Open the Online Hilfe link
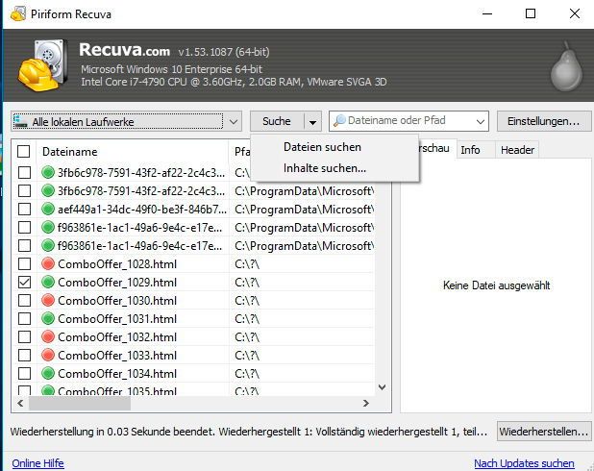The image size is (594, 471). point(37,463)
